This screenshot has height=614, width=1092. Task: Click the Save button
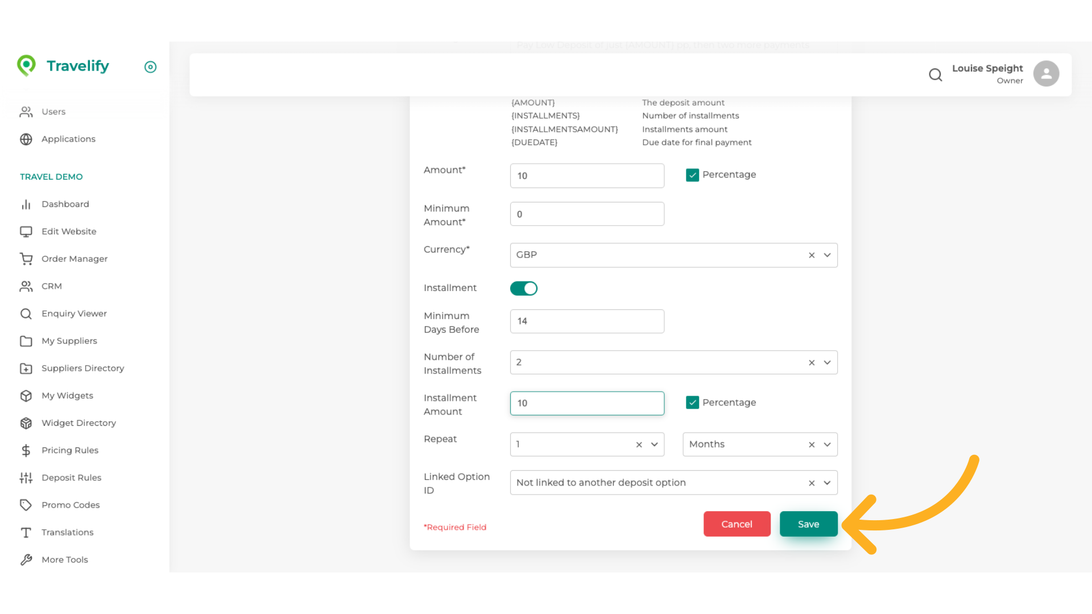(808, 524)
